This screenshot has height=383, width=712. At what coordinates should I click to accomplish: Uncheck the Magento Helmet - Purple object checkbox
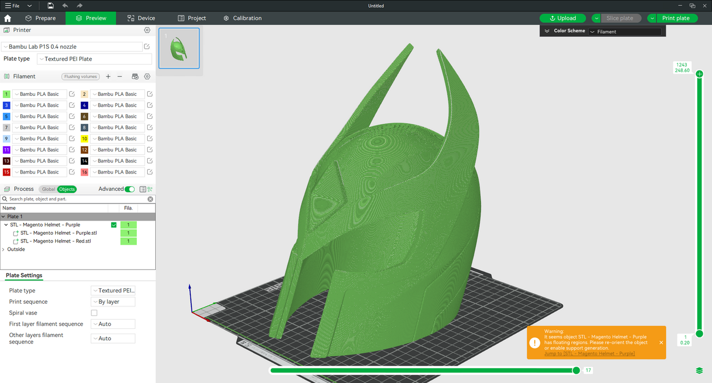(x=114, y=225)
